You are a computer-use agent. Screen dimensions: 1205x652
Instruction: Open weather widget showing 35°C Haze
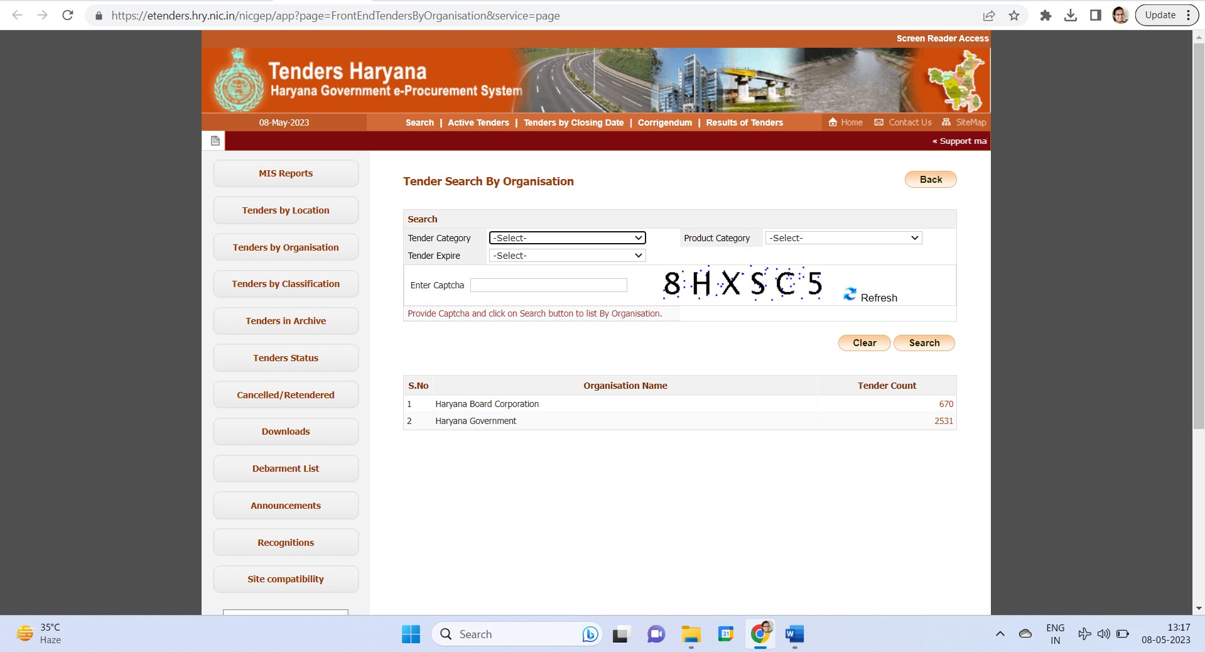click(x=39, y=634)
